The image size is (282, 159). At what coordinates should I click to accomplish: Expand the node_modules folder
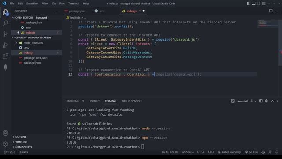[x=37, y=43]
